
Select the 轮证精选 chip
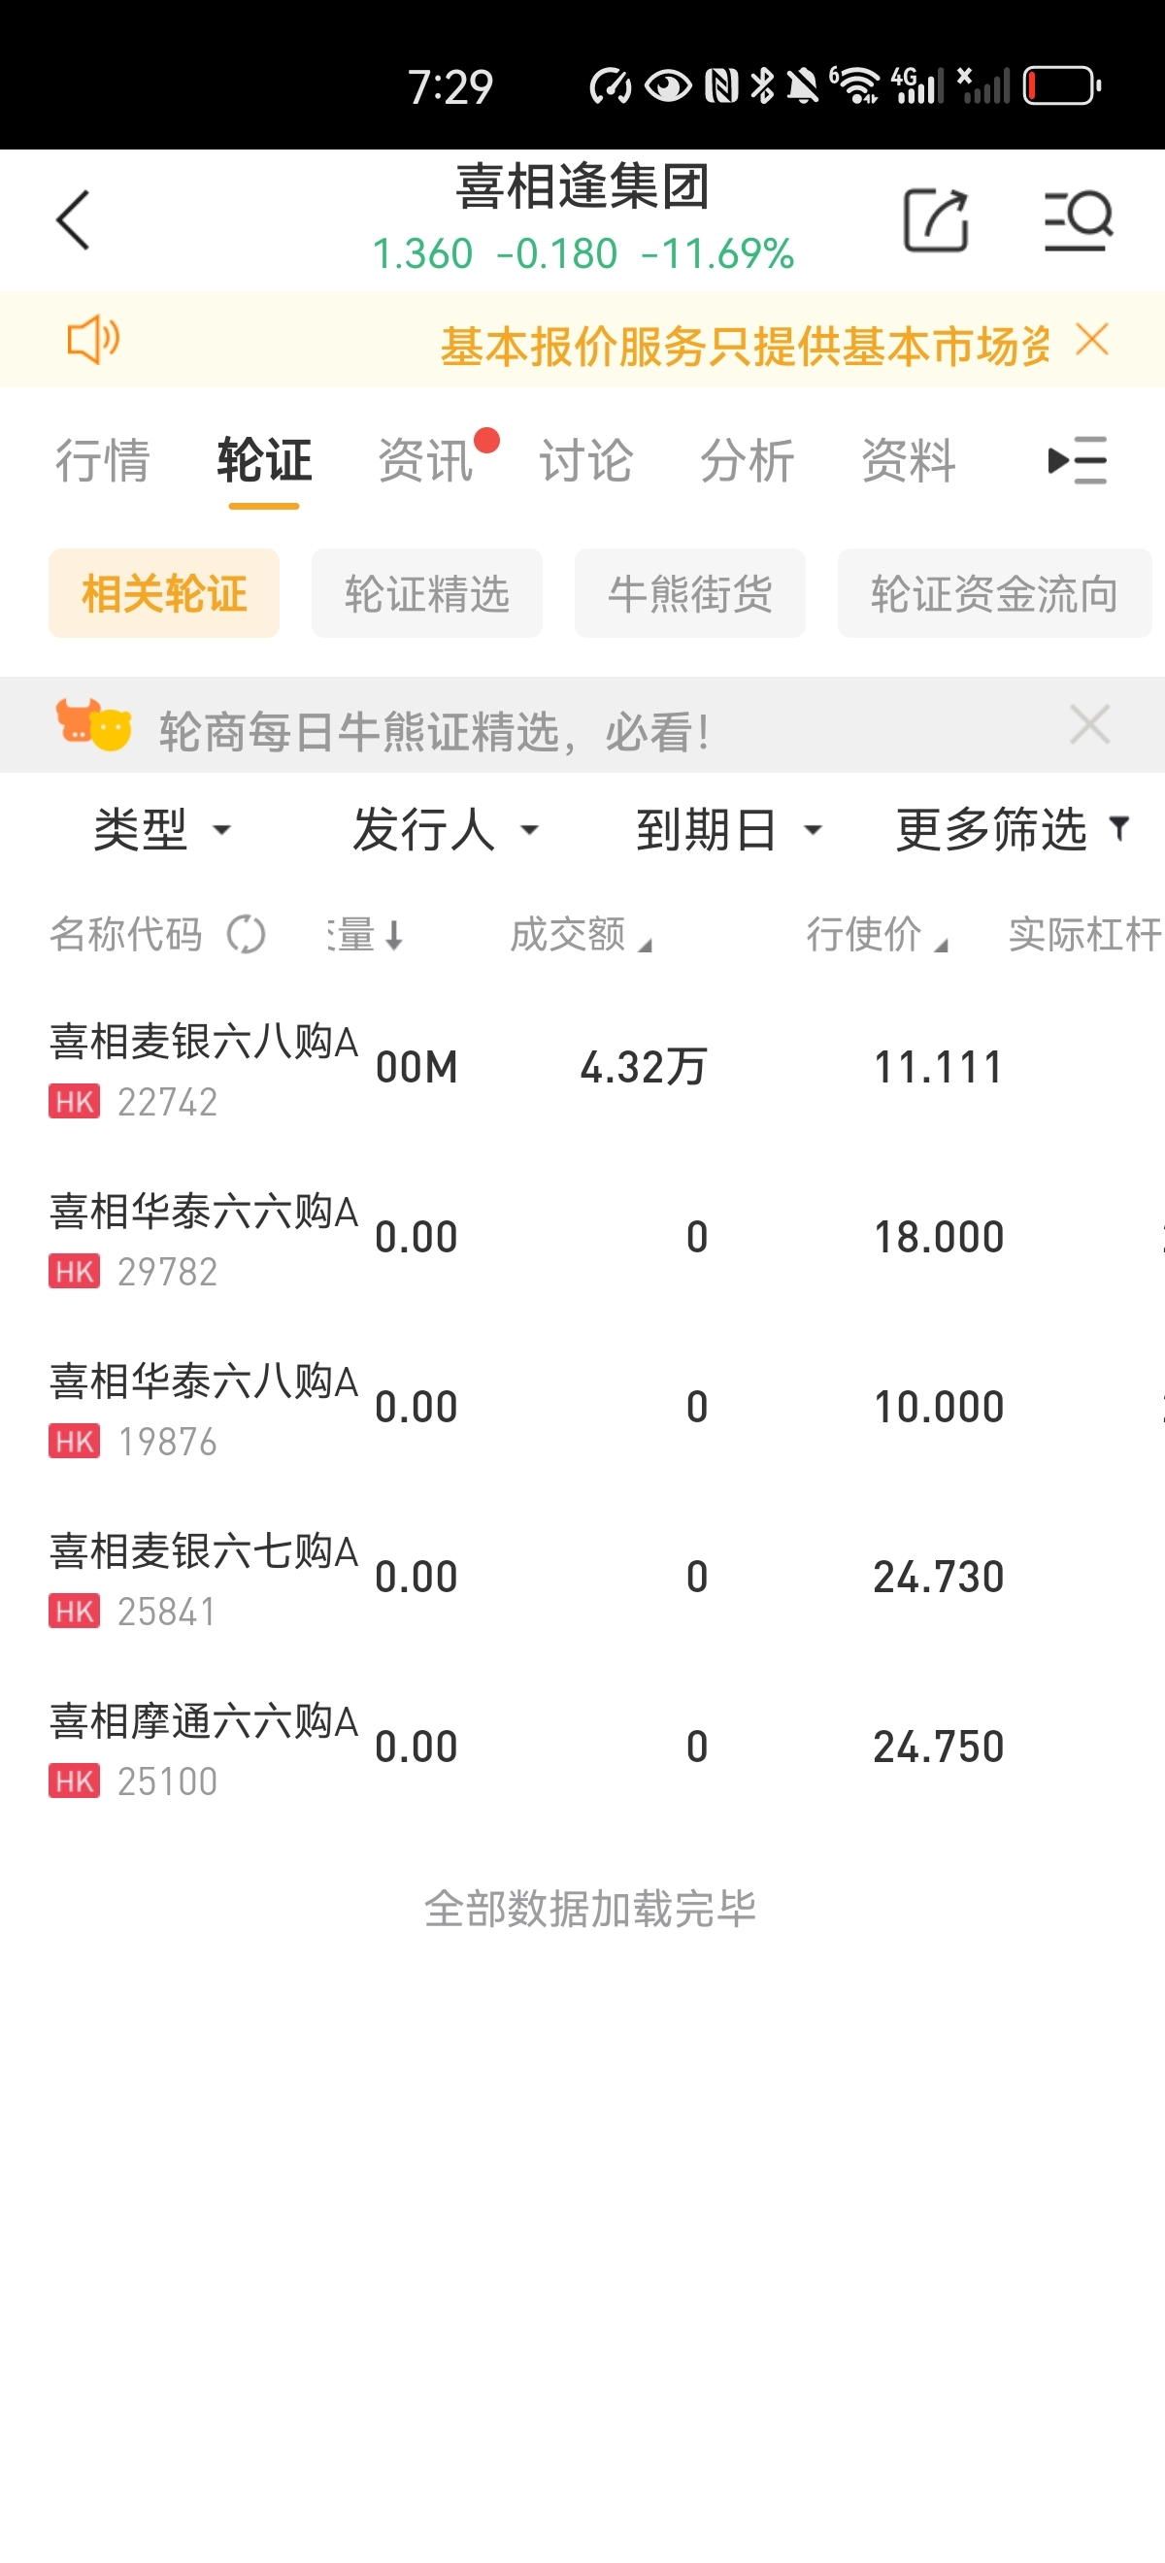point(427,594)
